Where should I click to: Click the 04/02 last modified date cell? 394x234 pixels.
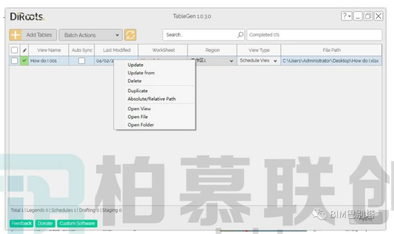click(x=104, y=61)
